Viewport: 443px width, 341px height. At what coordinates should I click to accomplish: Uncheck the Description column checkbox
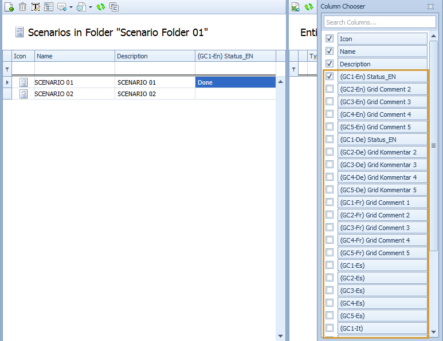(330, 64)
